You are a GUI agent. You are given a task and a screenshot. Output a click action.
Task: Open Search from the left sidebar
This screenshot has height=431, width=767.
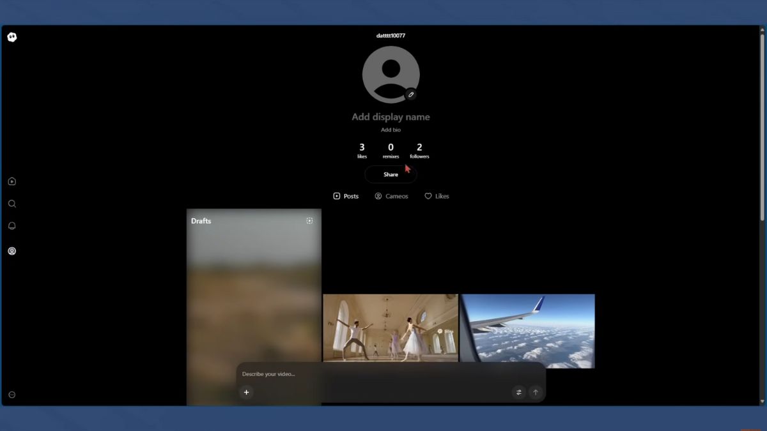[12, 204]
